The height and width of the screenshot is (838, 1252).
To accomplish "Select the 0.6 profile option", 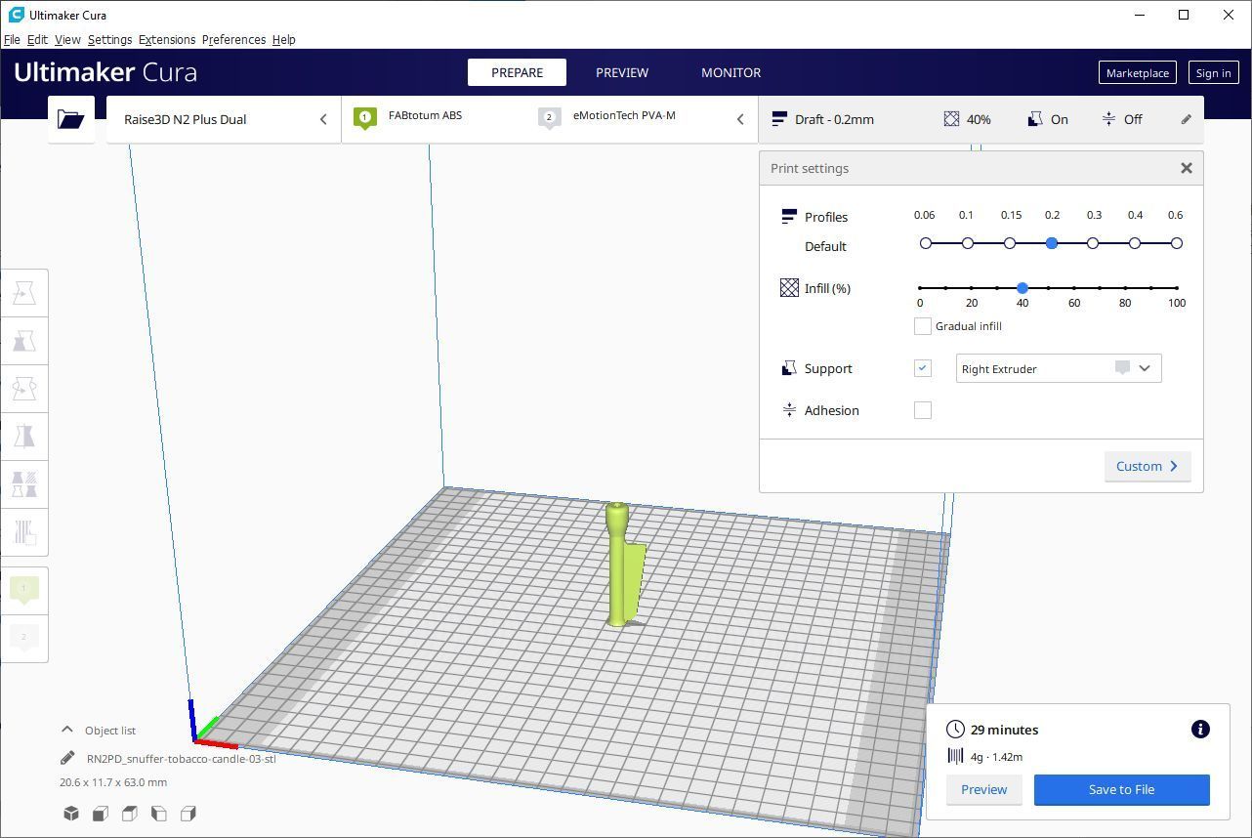I will point(1177,243).
